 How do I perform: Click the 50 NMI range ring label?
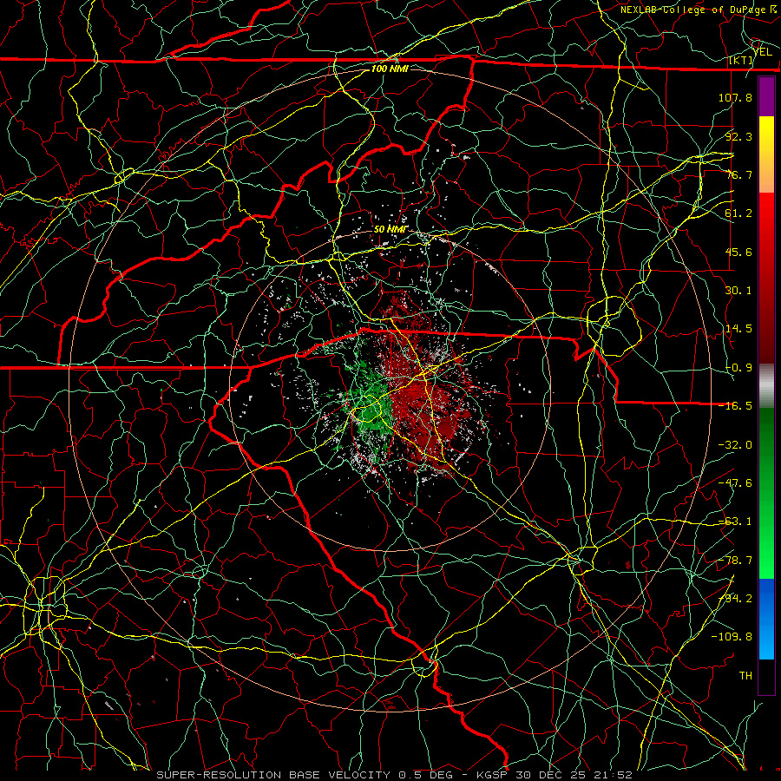click(390, 229)
